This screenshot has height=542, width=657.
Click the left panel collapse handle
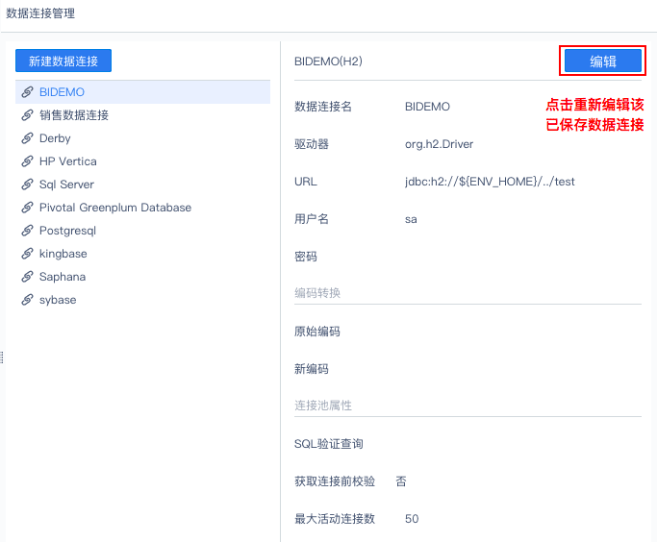click(x=3, y=357)
